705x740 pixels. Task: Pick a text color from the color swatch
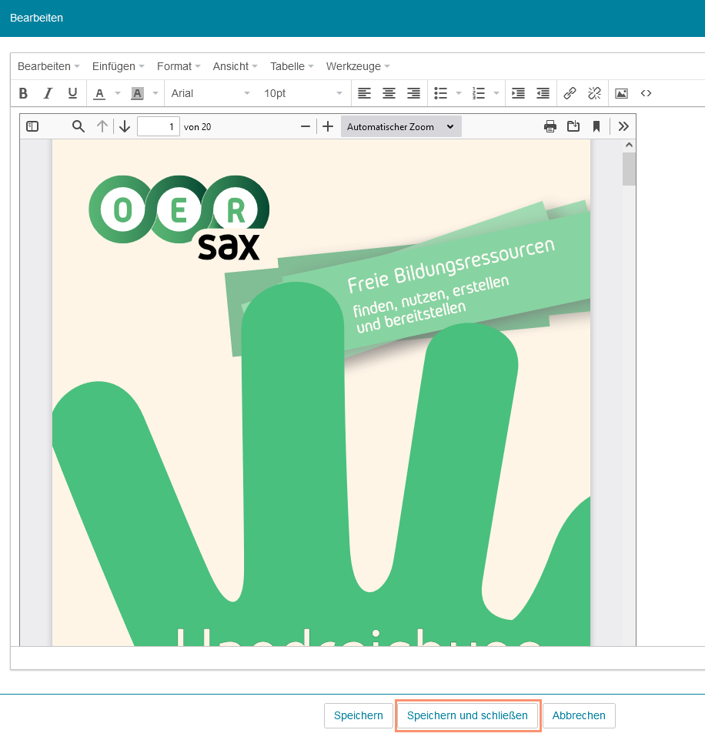point(99,93)
